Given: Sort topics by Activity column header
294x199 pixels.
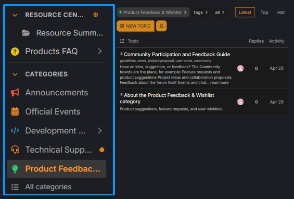Looking at the screenshot, I should coord(276,41).
